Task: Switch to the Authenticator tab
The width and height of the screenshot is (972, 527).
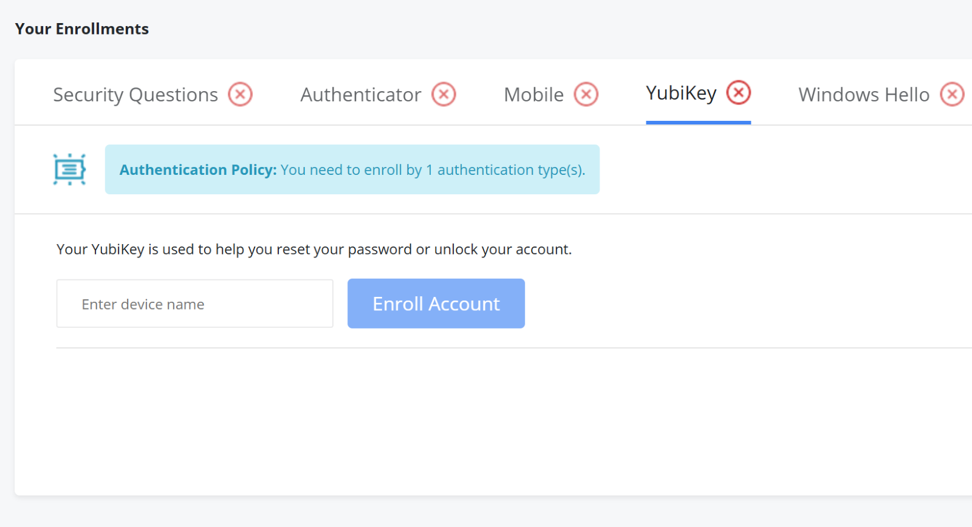Action: [x=361, y=95]
